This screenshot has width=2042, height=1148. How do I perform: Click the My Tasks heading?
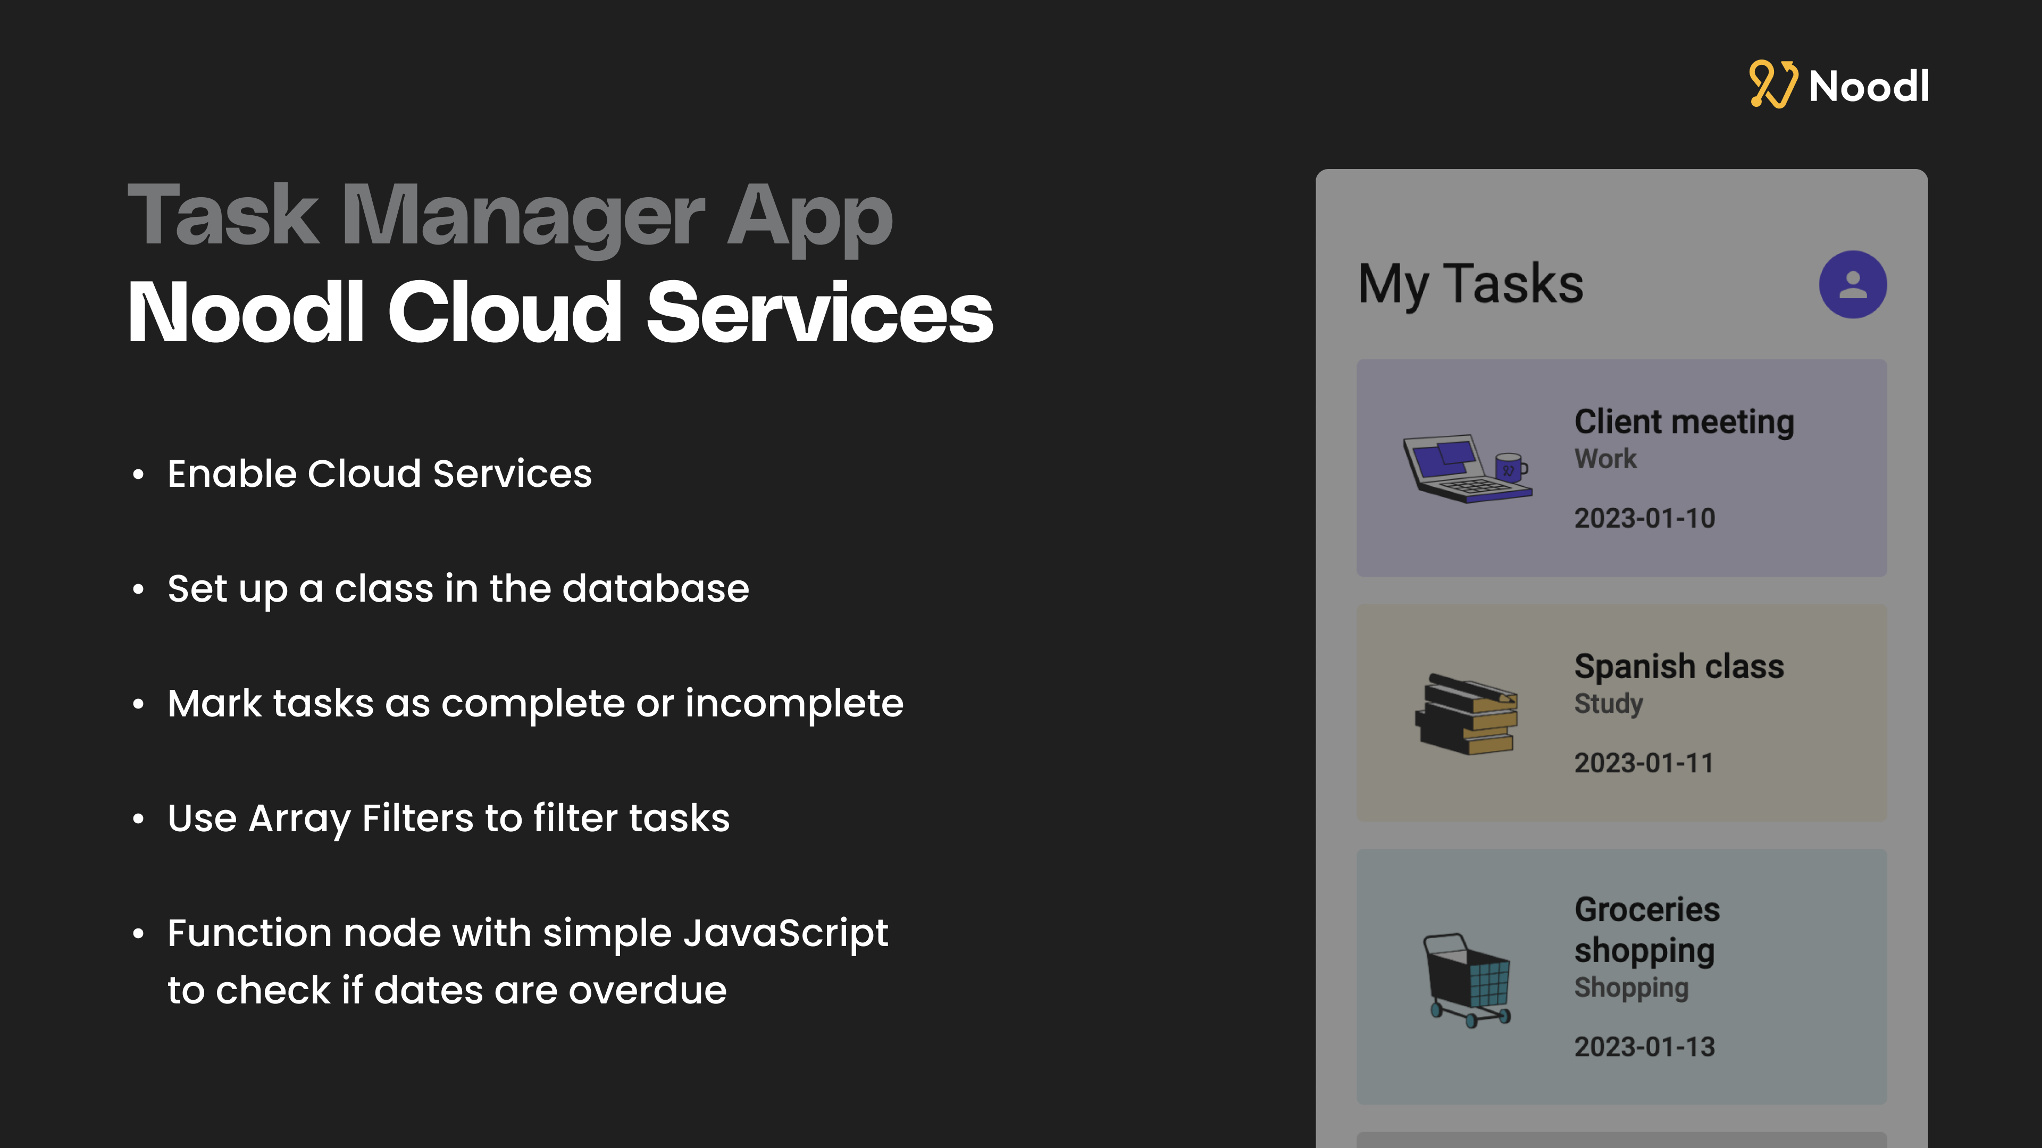(x=1470, y=284)
